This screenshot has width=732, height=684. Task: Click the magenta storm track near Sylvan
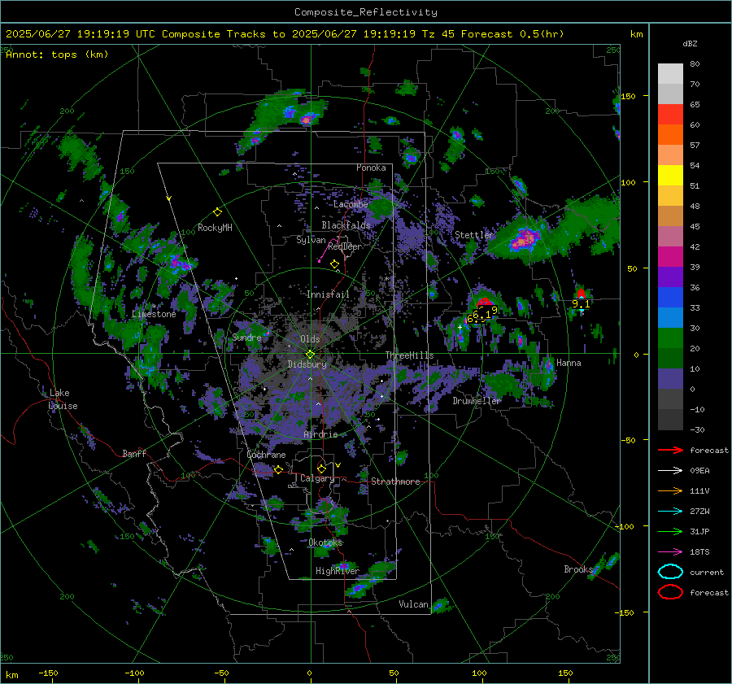[327, 250]
